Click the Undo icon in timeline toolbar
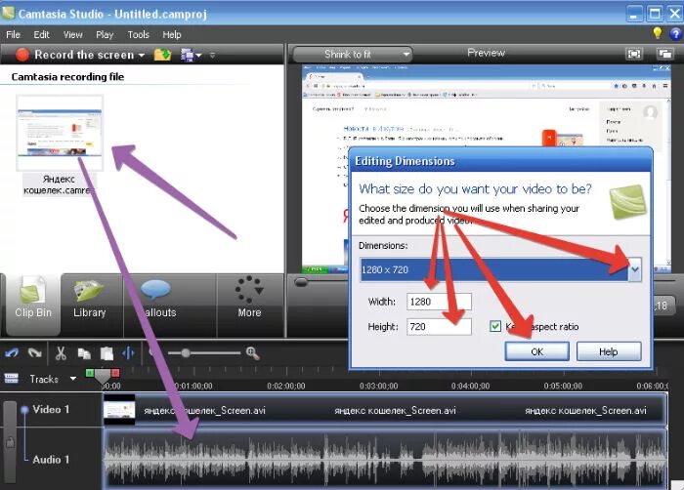684x490 pixels. [12, 352]
